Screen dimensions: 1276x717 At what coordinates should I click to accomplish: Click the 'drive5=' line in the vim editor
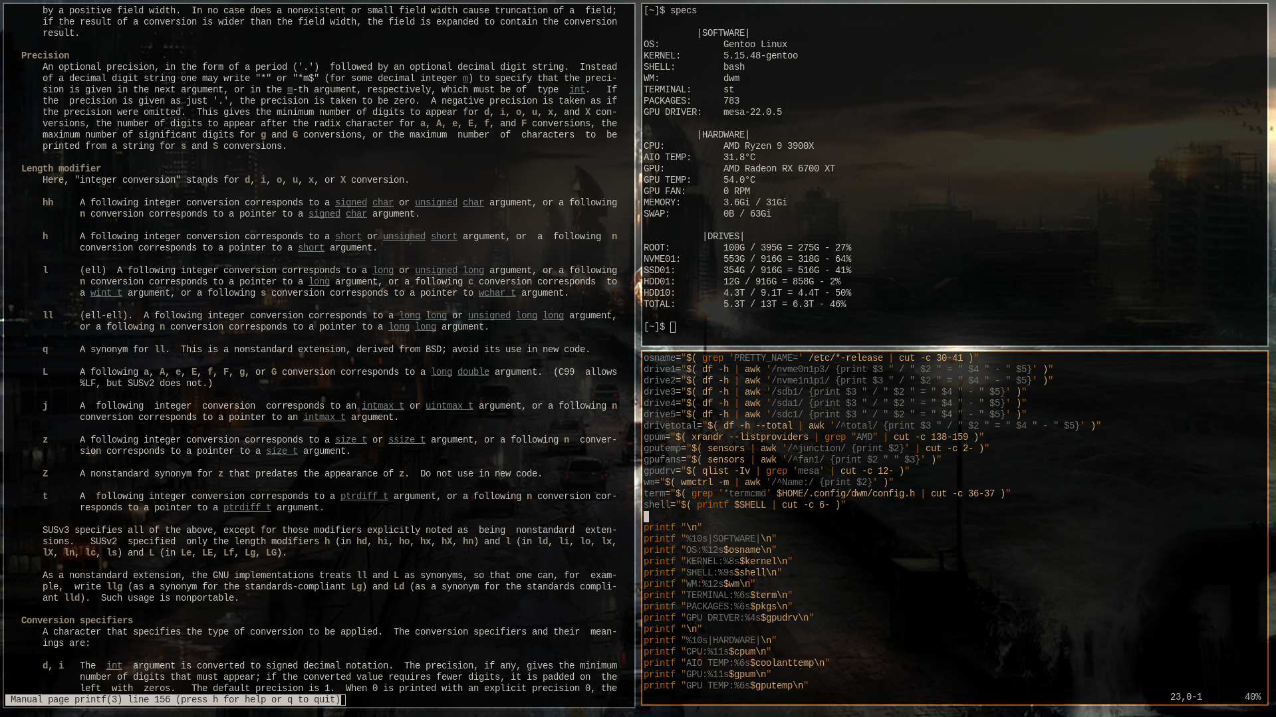click(835, 415)
